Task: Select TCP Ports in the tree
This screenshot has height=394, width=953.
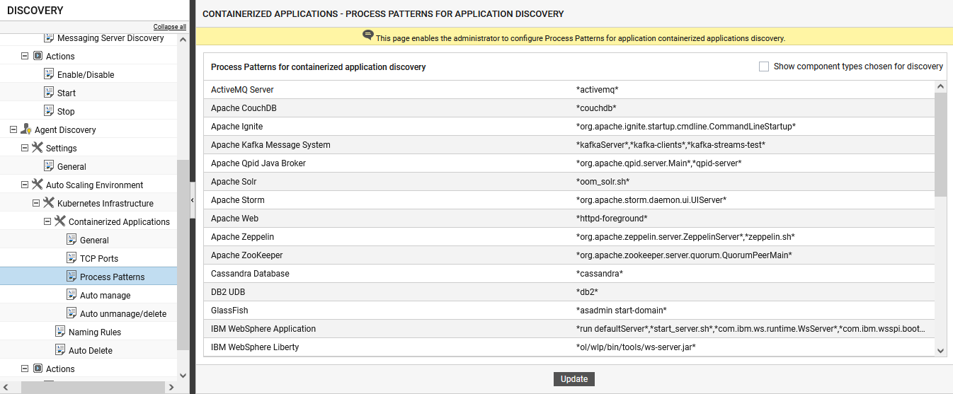Action: point(99,258)
